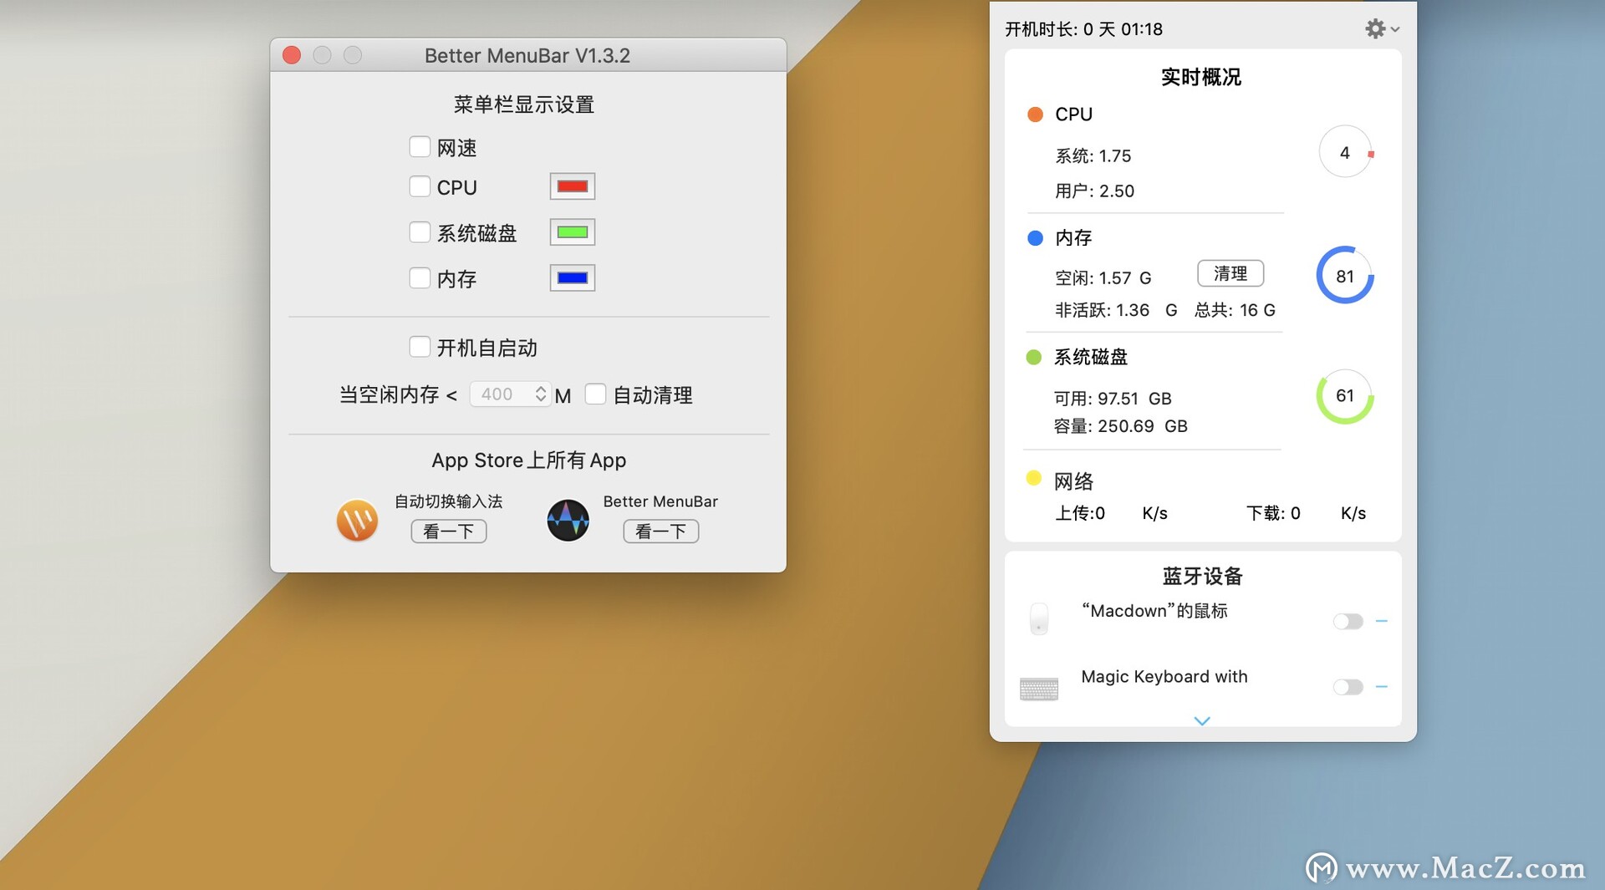Enable the 网速 checkbox
Screen dimensions: 1605x890
click(420, 147)
